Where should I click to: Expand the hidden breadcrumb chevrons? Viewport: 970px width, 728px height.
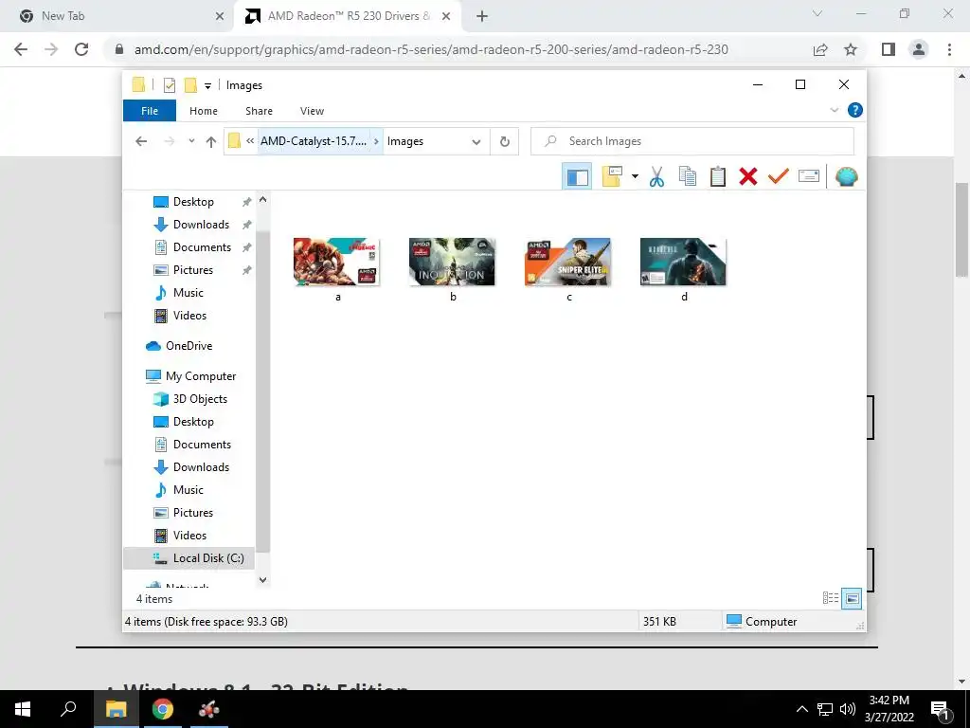(249, 141)
